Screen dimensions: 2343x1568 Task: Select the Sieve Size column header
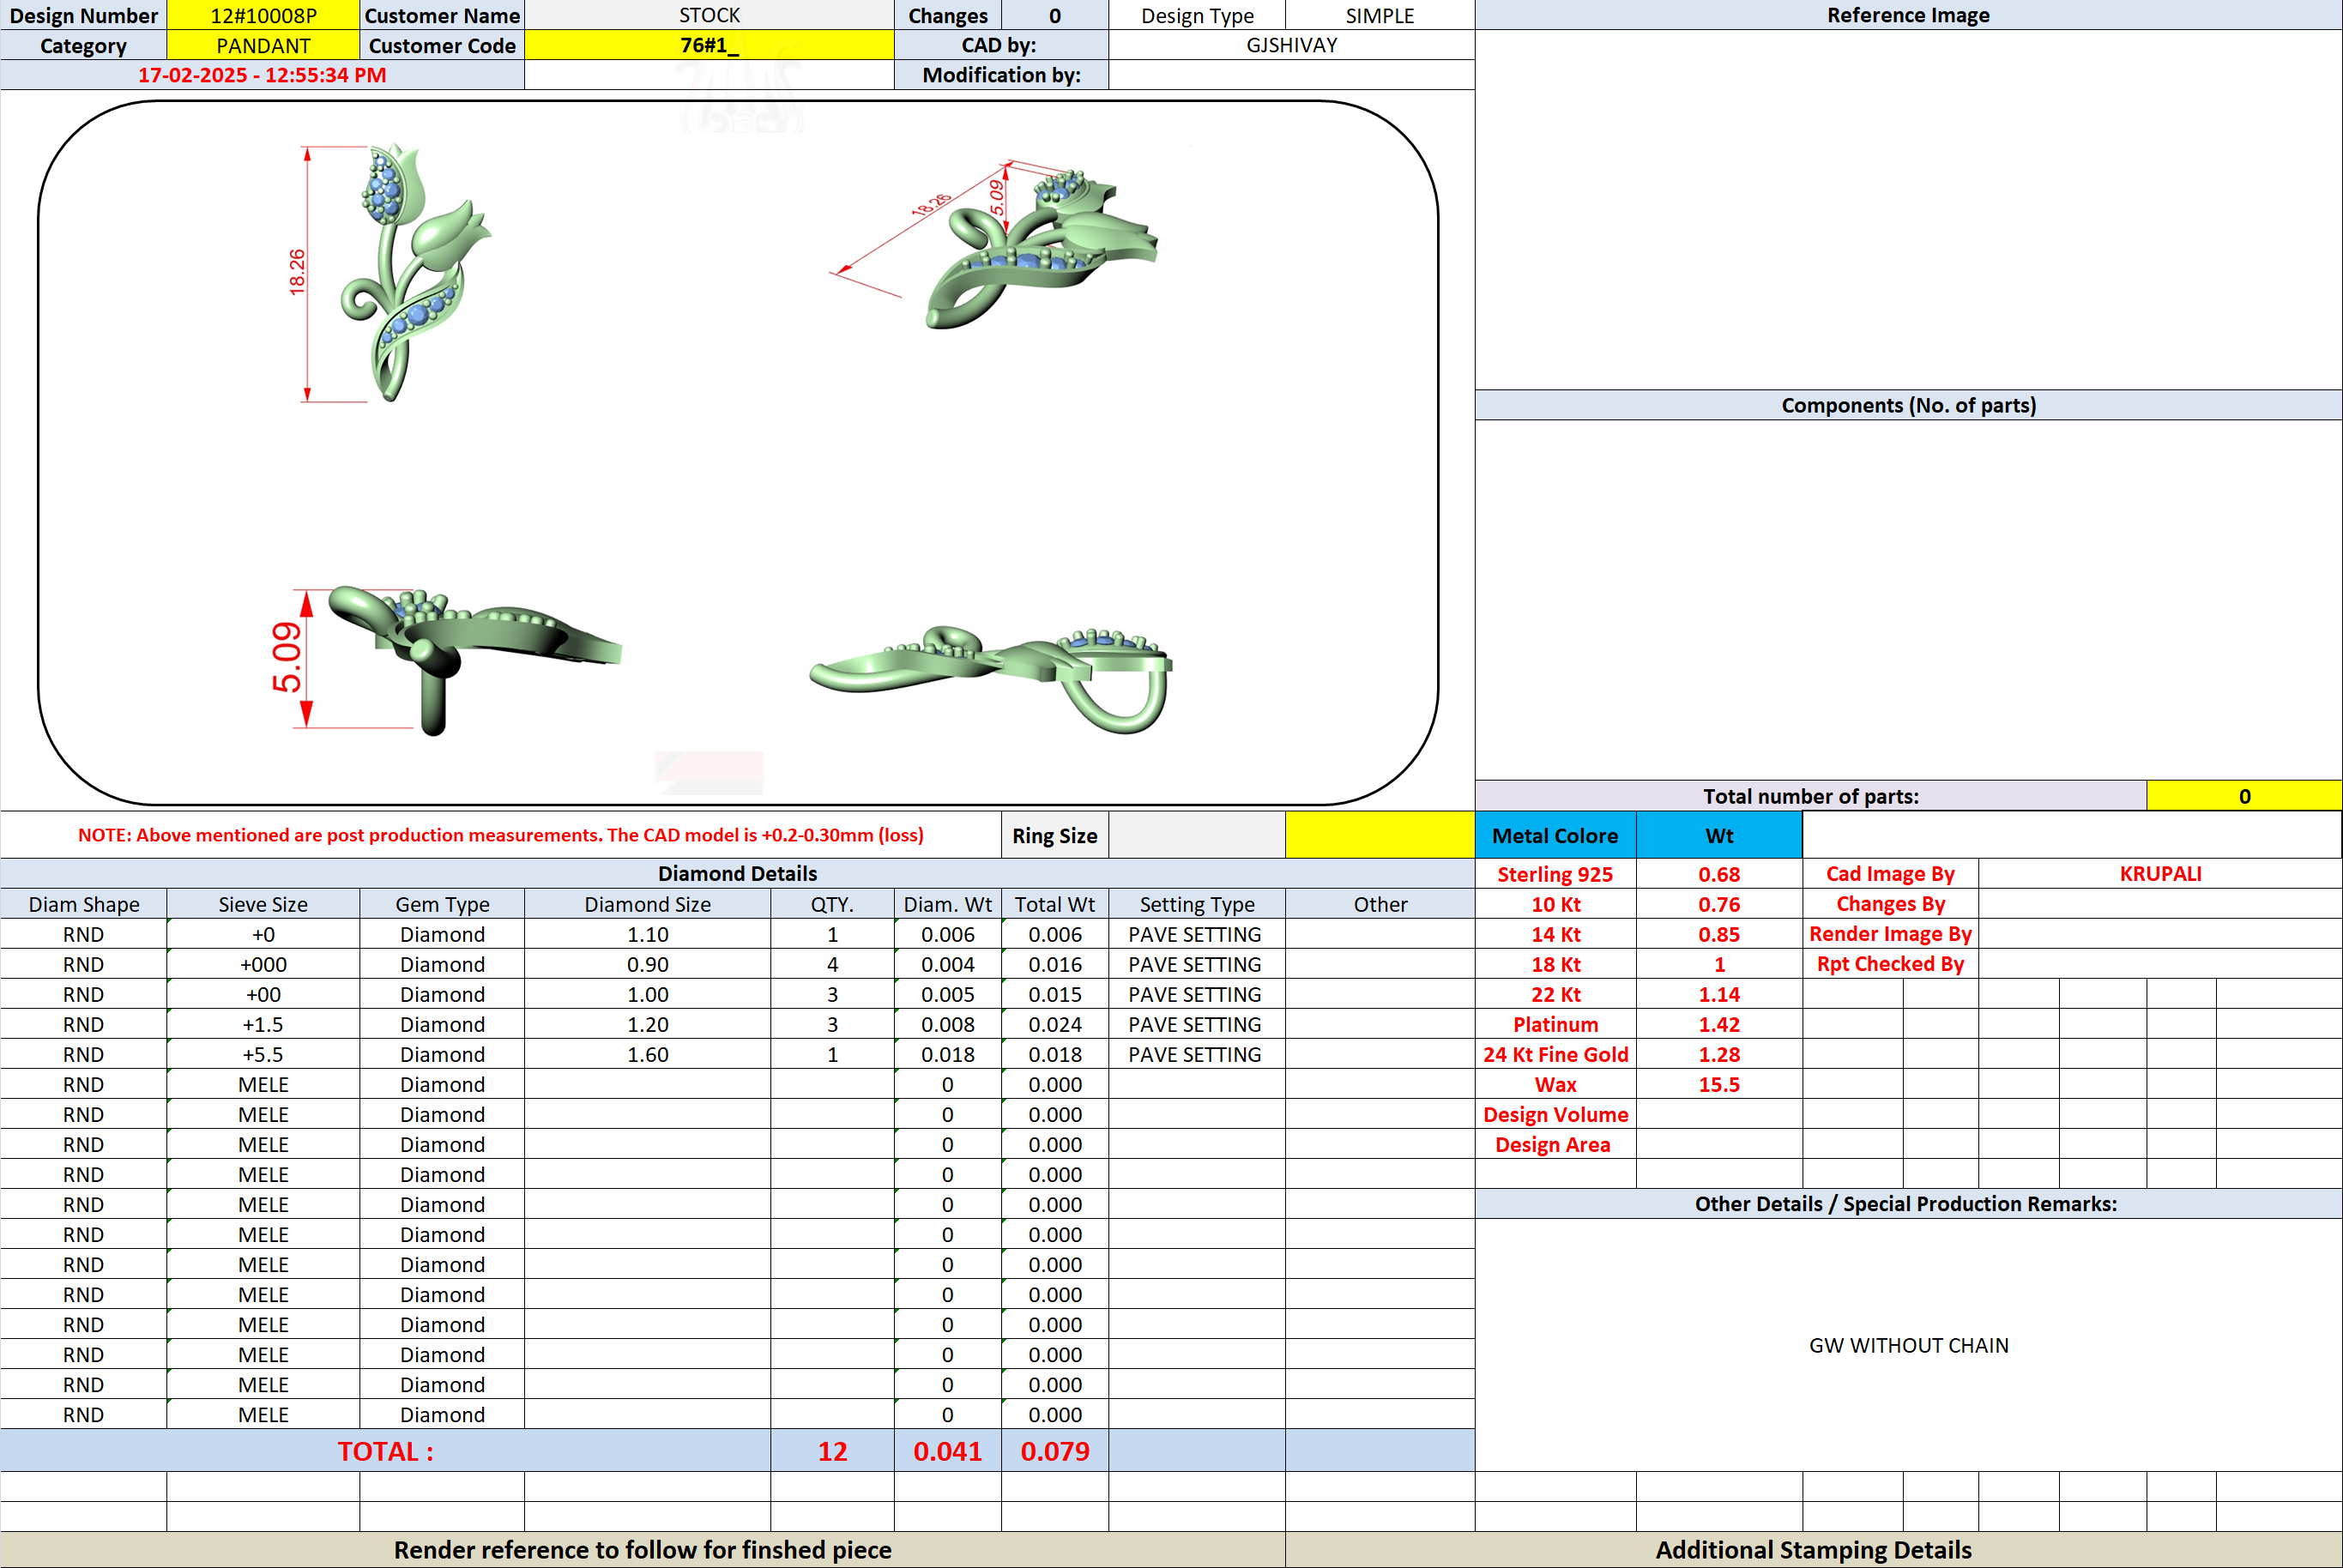click(263, 904)
